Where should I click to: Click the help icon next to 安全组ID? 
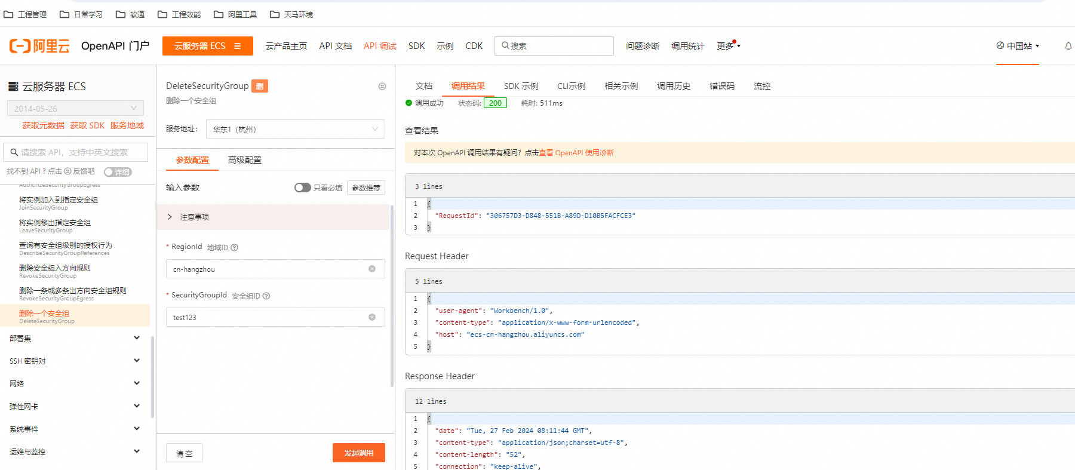click(x=266, y=296)
